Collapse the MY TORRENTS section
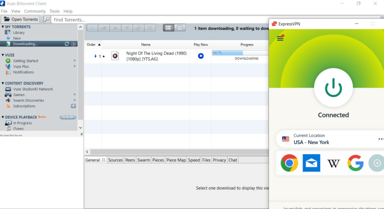This screenshot has width=384, height=209. point(3,26)
